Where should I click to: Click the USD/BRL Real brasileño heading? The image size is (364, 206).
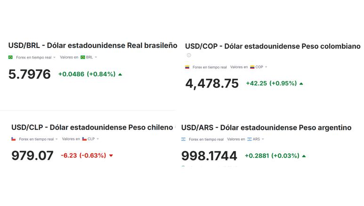[x=93, y=46]
